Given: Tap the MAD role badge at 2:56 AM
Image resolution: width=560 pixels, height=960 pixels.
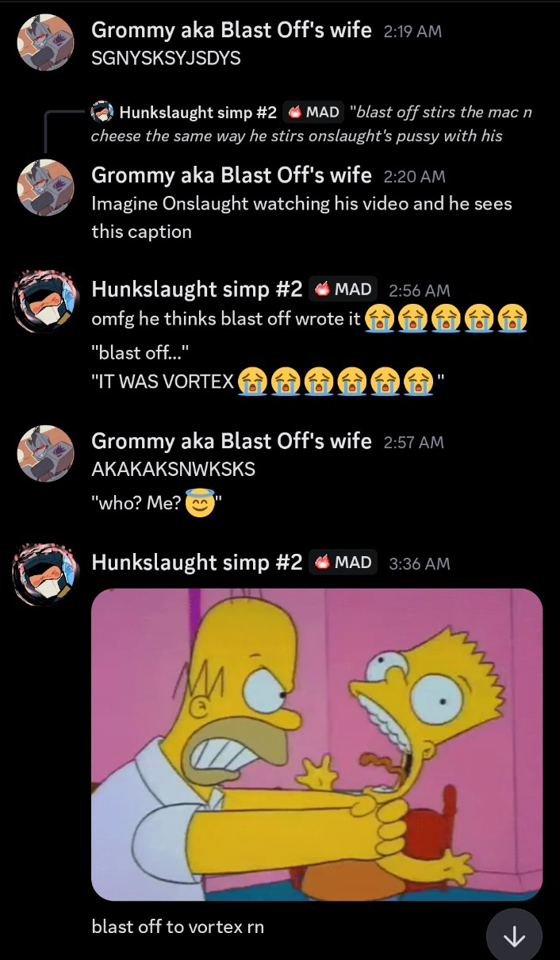Looking at the screenshot, I should click(x=343, y=290).
